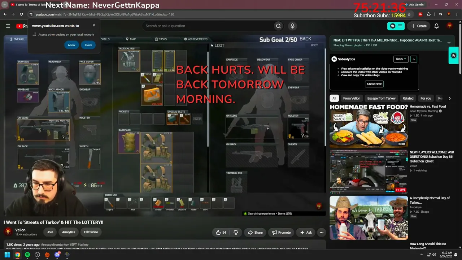Allow access to local network devices
This screenshot has width=462, height=260.
pyautogui.click(x=71, y=45)
